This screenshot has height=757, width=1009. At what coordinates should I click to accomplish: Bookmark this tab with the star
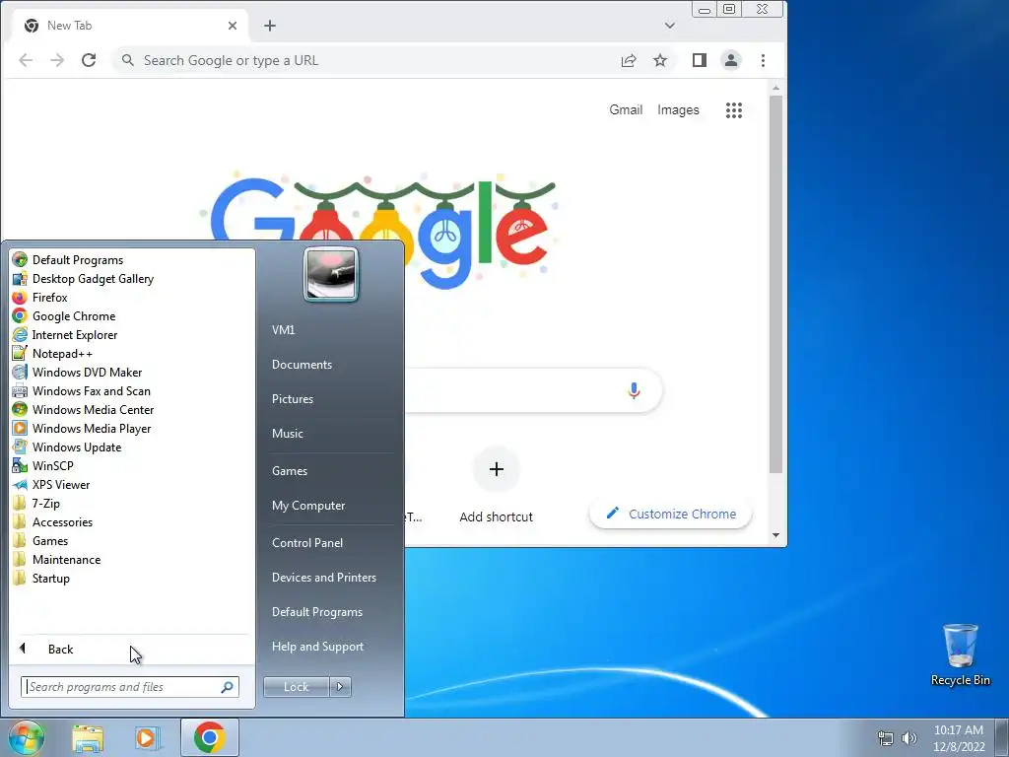coord(660,60)
